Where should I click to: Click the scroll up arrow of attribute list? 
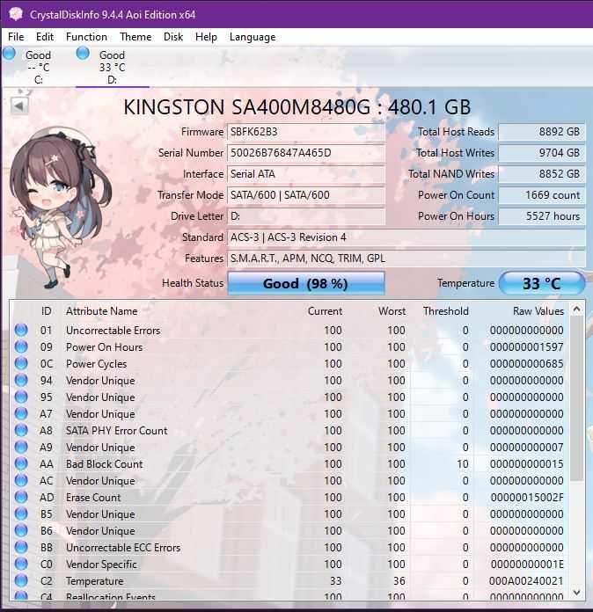[576, 310]
